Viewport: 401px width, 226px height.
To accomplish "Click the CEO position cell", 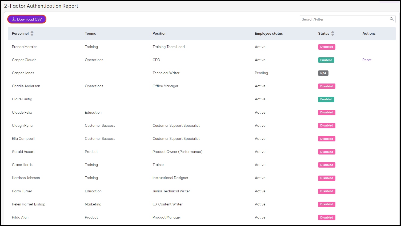I will click(x=156, y=60).
